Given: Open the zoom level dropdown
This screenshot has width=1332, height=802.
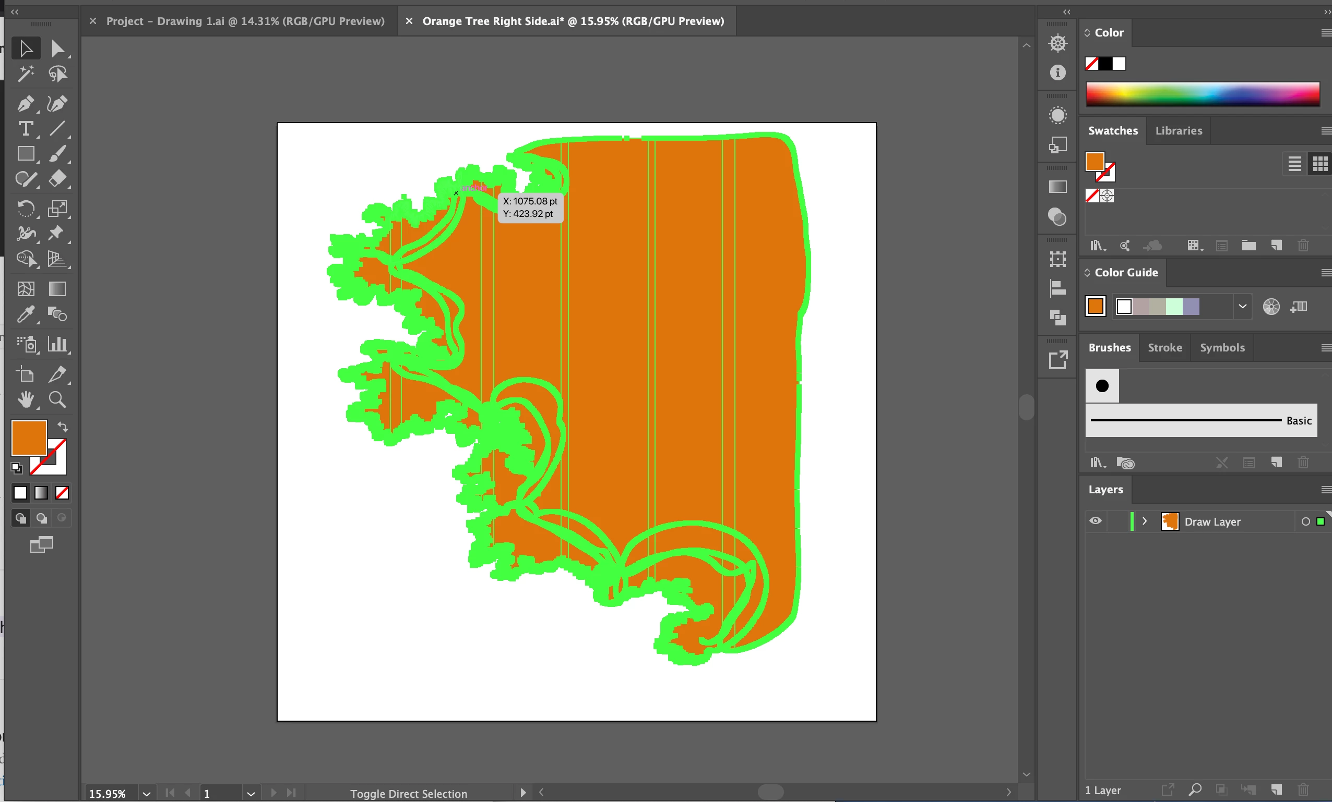Looking at the screenshot, I should 147,793.
